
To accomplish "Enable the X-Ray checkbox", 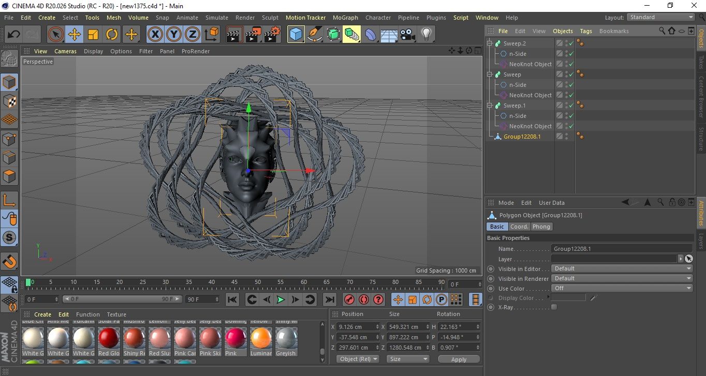I will tap(554, 307).
